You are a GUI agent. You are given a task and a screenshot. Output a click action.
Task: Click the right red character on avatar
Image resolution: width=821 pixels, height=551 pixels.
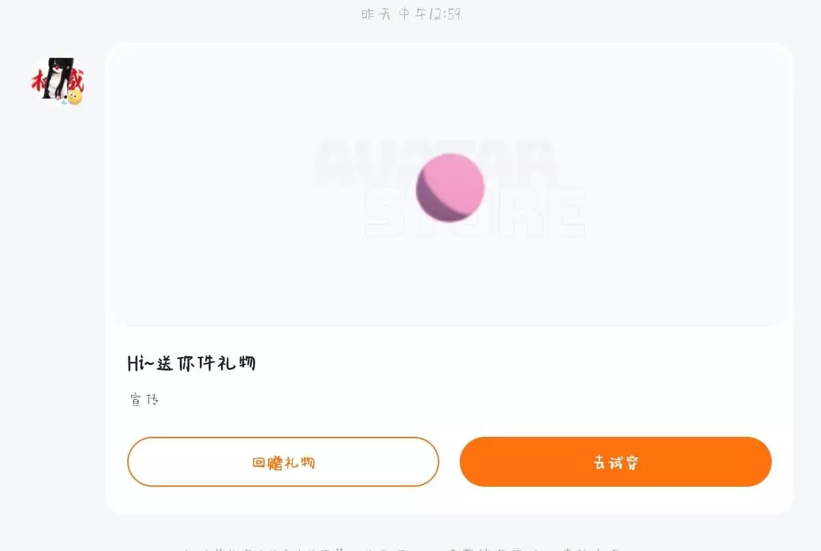tap(75, 81)
